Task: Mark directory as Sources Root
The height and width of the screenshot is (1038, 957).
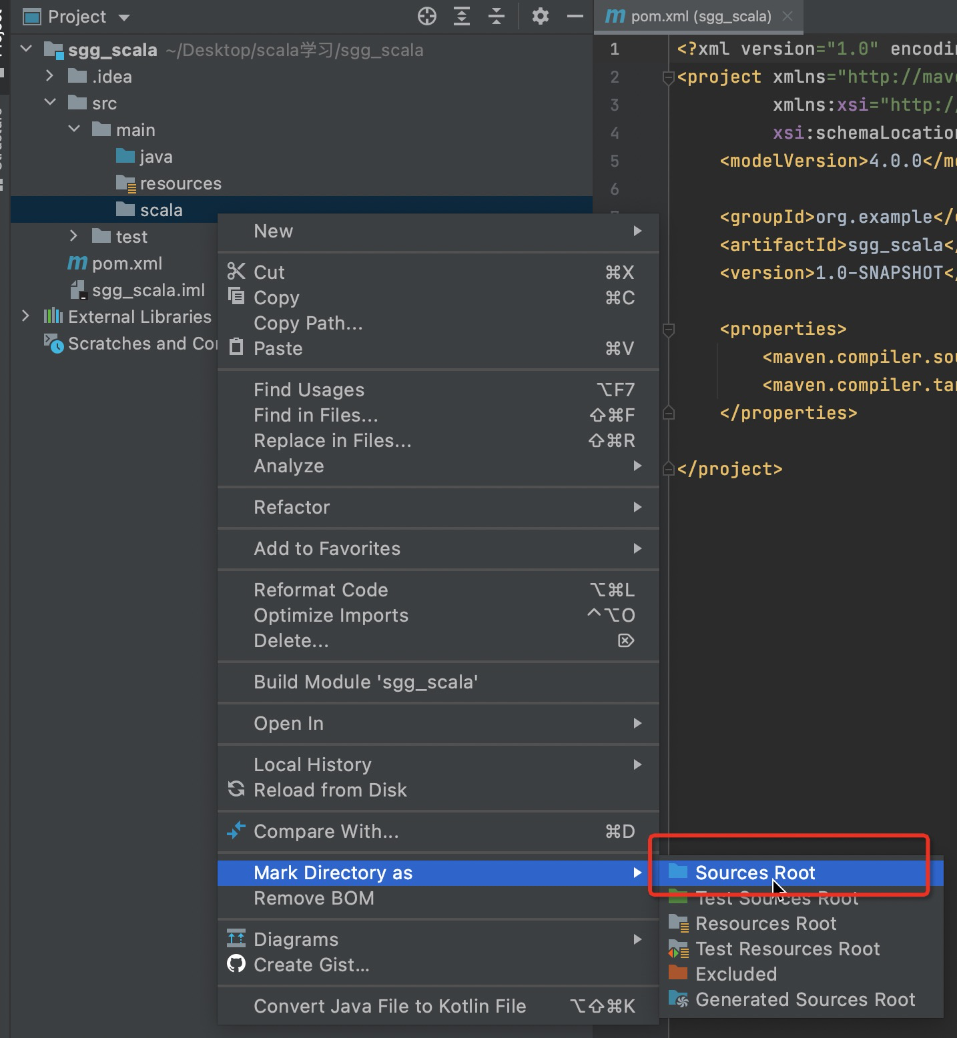Action: coord(802,873)
